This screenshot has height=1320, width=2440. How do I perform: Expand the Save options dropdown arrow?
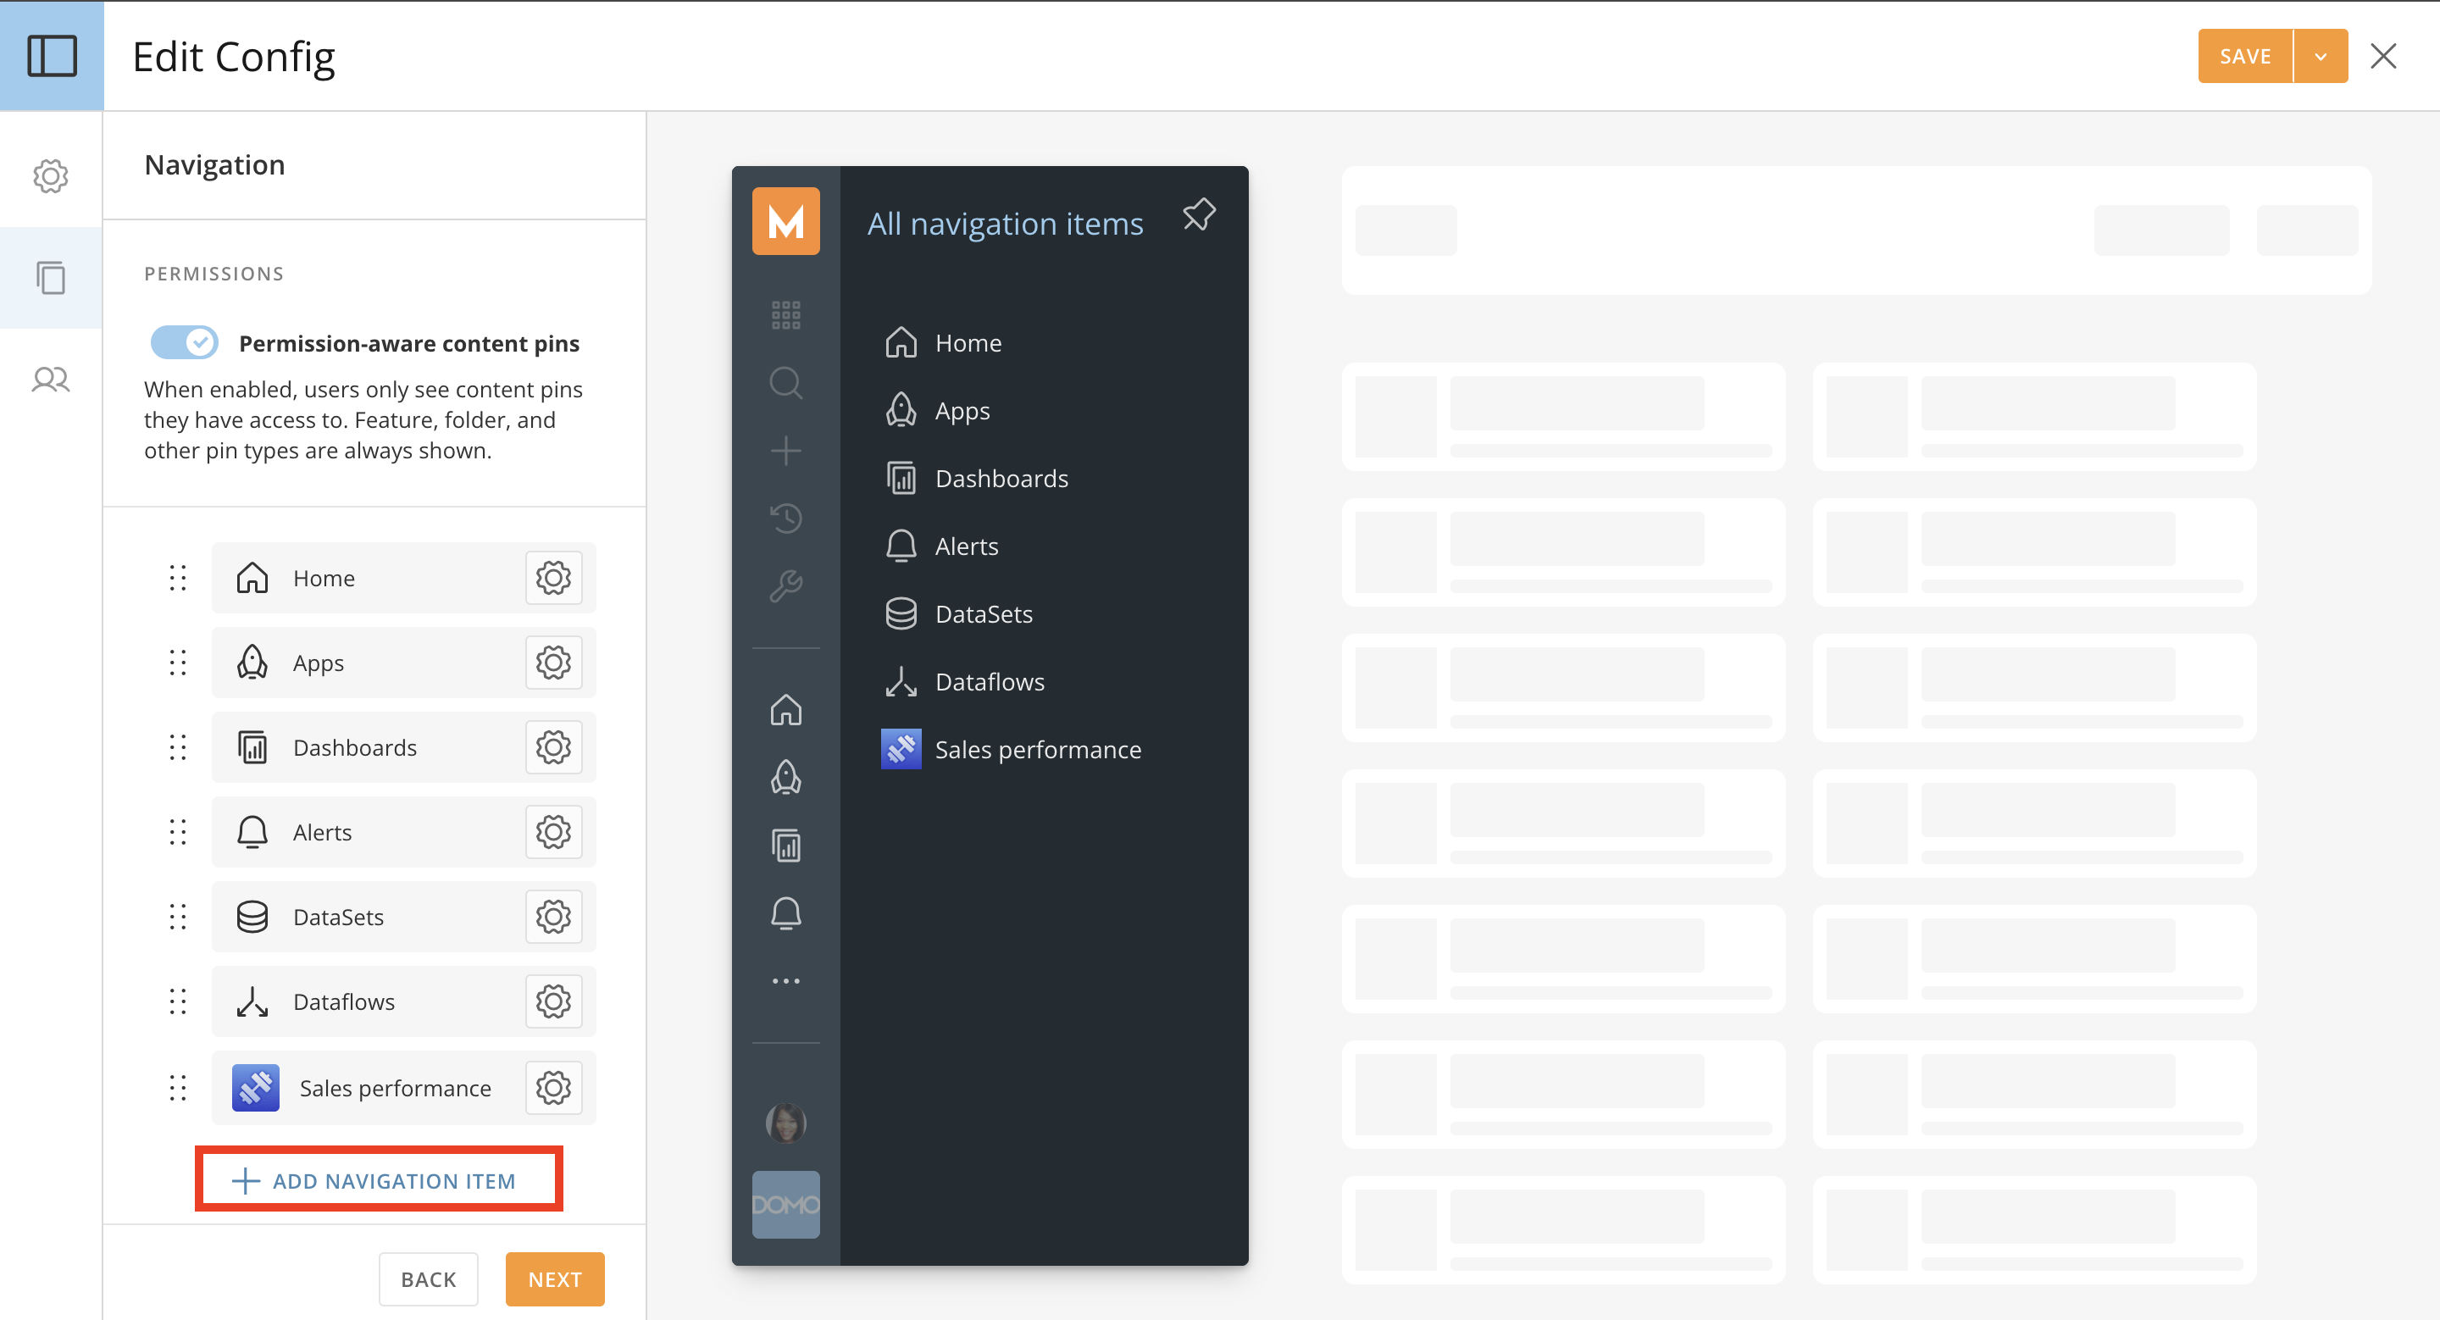coord(2321,56)
